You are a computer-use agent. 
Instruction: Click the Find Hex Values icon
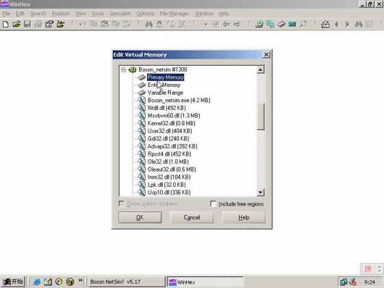pyautogui.click(x=159, y=24)
